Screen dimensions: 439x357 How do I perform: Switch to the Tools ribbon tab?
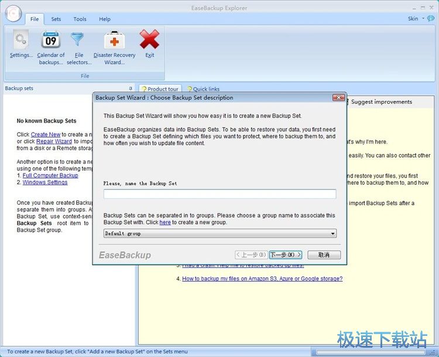80,19
